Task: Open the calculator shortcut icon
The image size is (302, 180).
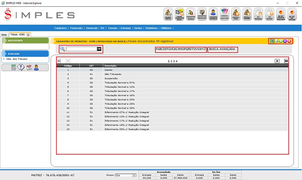Action: click(14, 68)
